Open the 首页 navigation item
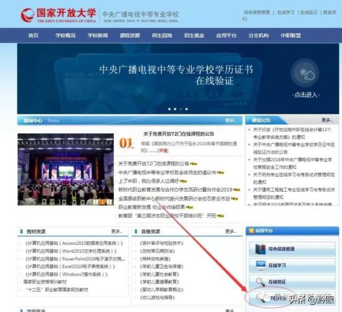 pos(34,35)
